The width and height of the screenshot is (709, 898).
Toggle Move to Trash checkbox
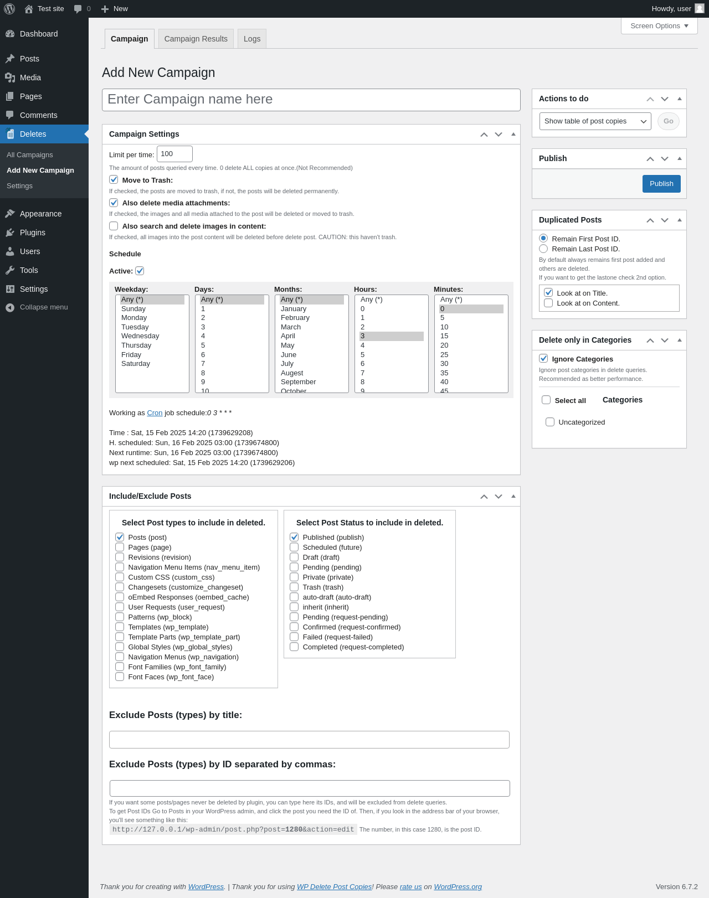(114, 179)
